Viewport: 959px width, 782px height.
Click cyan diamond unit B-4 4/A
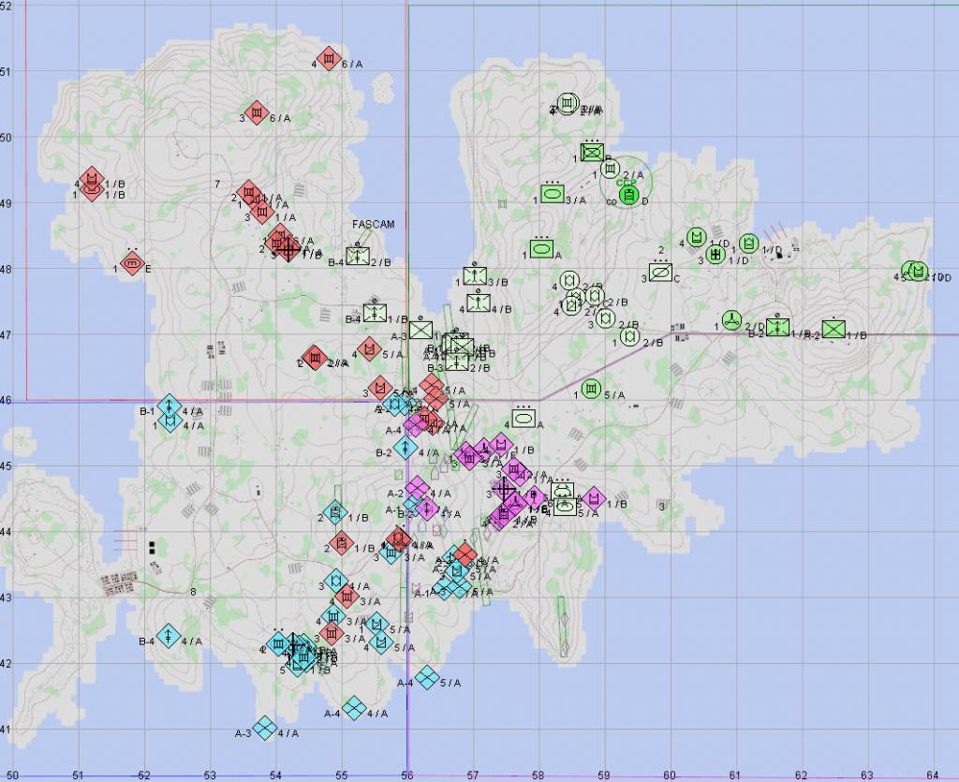click(168, 636)
